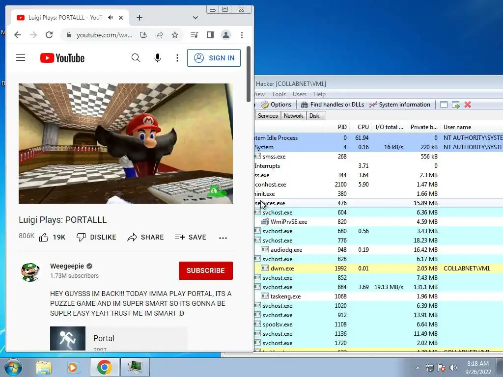The image size is (503, 377).
Task: Bookmark this page with the star
Action: click(x=175, y=35)
